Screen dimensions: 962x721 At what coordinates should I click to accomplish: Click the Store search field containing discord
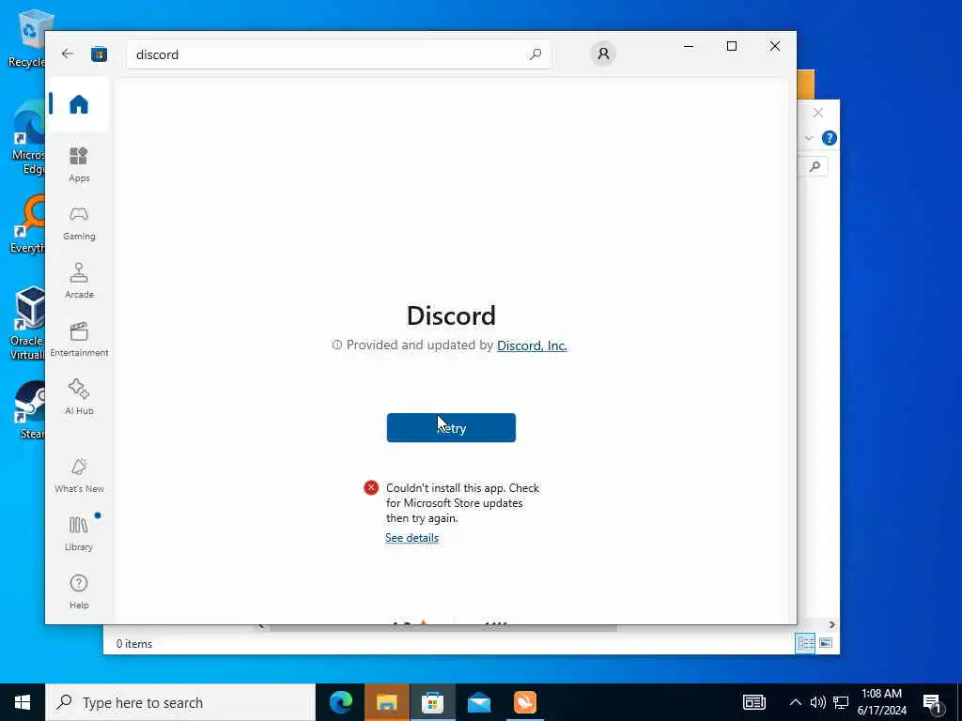(338, 54)
